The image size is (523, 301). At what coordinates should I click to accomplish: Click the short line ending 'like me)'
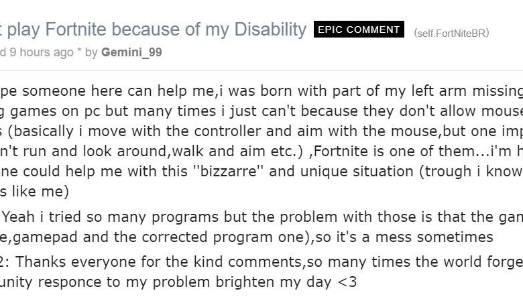(x=34, y=191)
